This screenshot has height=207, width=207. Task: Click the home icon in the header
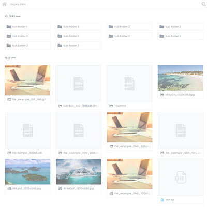[x=5, y=4]
